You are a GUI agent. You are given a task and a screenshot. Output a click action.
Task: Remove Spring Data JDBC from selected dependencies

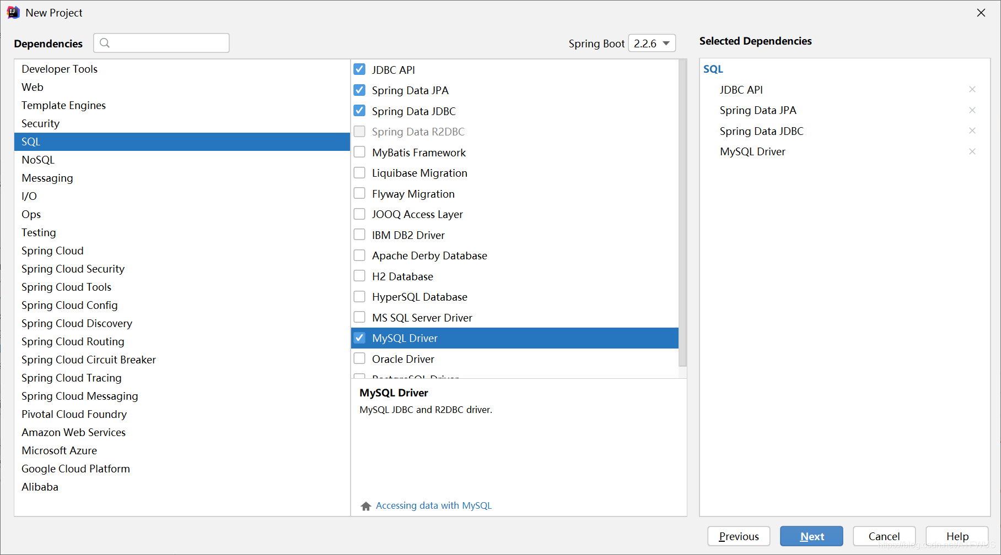(x=972, y=130)
